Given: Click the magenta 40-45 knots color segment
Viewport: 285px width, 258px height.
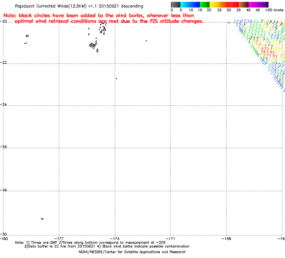Looking at the screenshot, I should pyautogui.click(x=253, y=5).
